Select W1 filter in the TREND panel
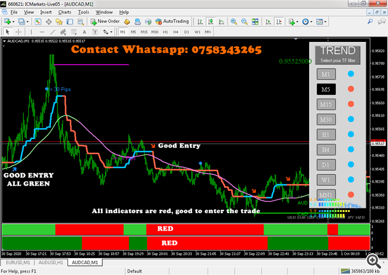The width and height of the screenshot is (388, 275). pos(326,180)
